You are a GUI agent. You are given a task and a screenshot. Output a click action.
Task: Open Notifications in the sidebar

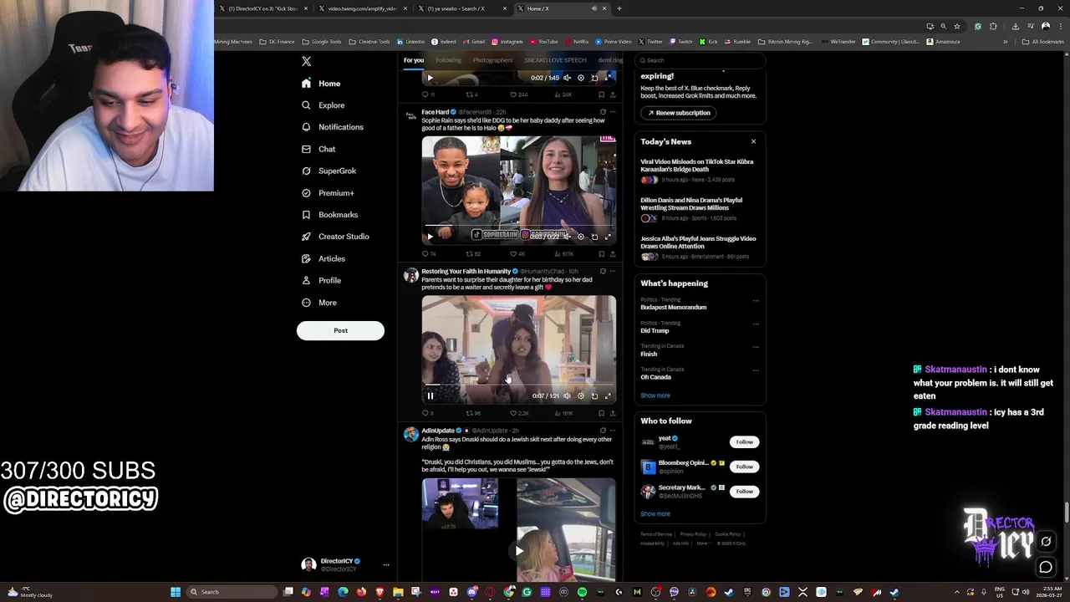(x=333, y=127)
